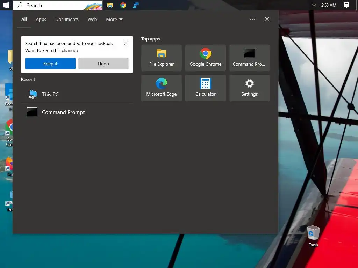This screenshot has height=268, width=358.
Task: Click the Undo button
Action: pos(103,64)
